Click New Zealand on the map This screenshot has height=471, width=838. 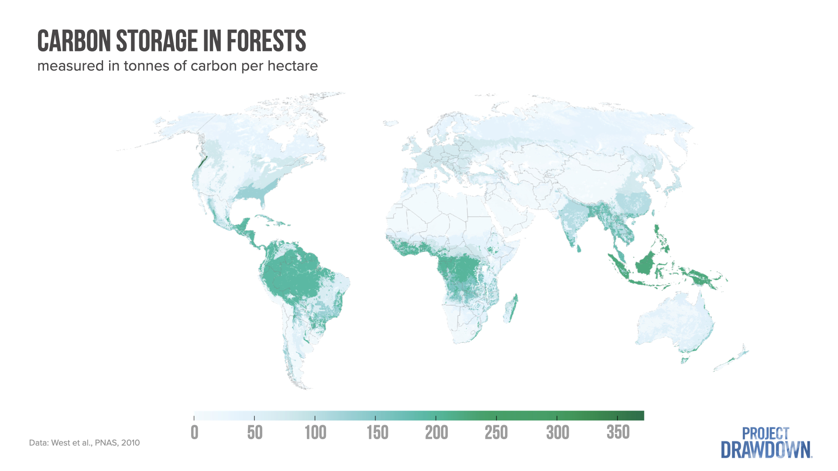[x=731, y=358]
